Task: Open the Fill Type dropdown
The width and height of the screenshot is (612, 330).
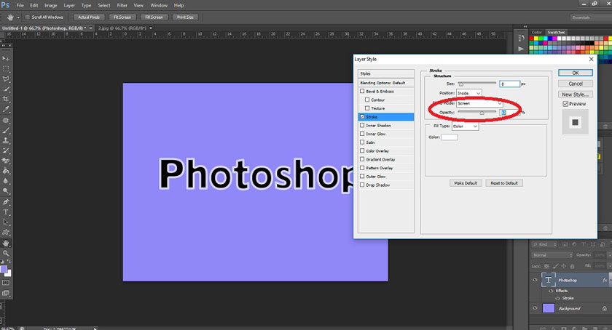Action: [x=466, y=126]
